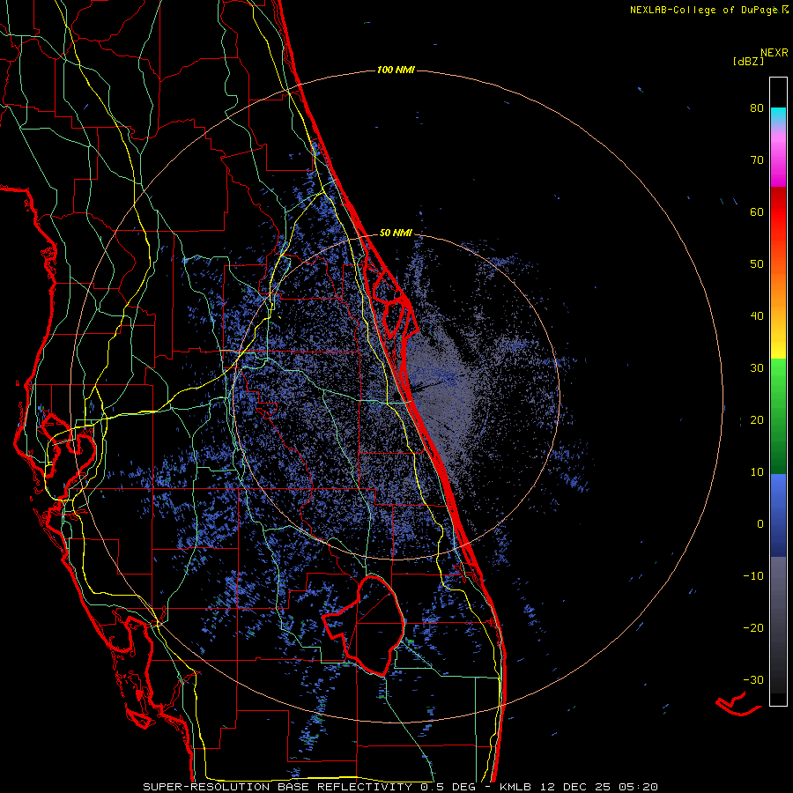This screenshot has width=793, height=793.
Task: Click the 100 NMI range ring label
Action: point(396,70)
